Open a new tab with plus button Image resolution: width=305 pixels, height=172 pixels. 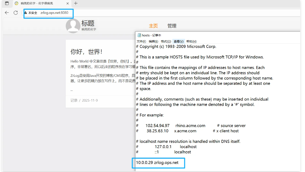[x=76, y=3]
